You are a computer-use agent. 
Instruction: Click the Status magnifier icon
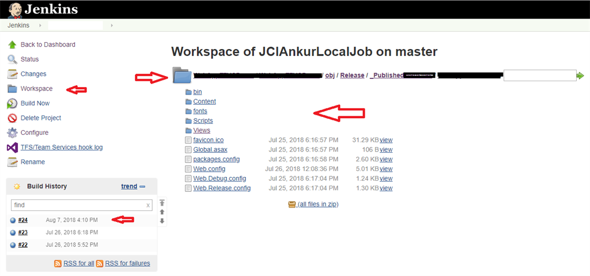click(13, 59)
